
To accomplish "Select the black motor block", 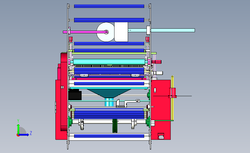I will (75, 95).
